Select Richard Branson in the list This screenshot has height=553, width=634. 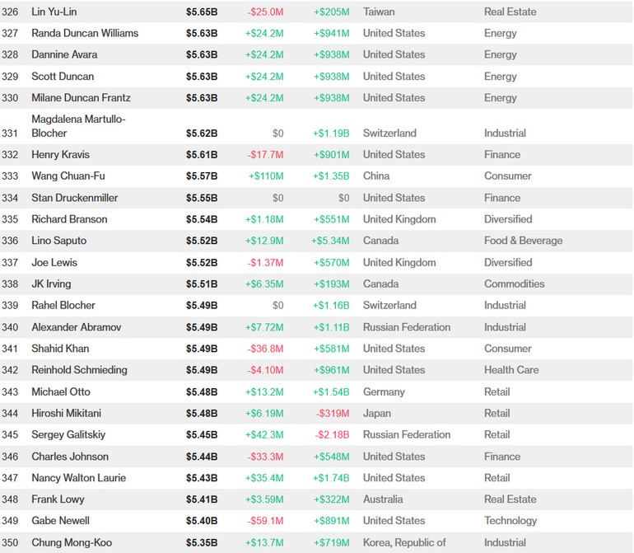[69, 219]
